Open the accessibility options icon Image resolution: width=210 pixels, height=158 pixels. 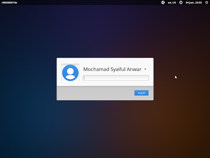pyautogui.click(x=181, y=2)
